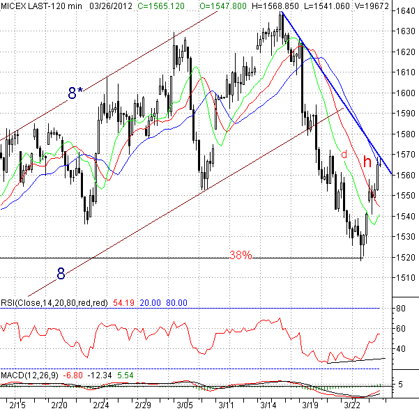Click the RSI axis label 60
This screenshot has height=411, width=419.
click(x=401, y=329)
